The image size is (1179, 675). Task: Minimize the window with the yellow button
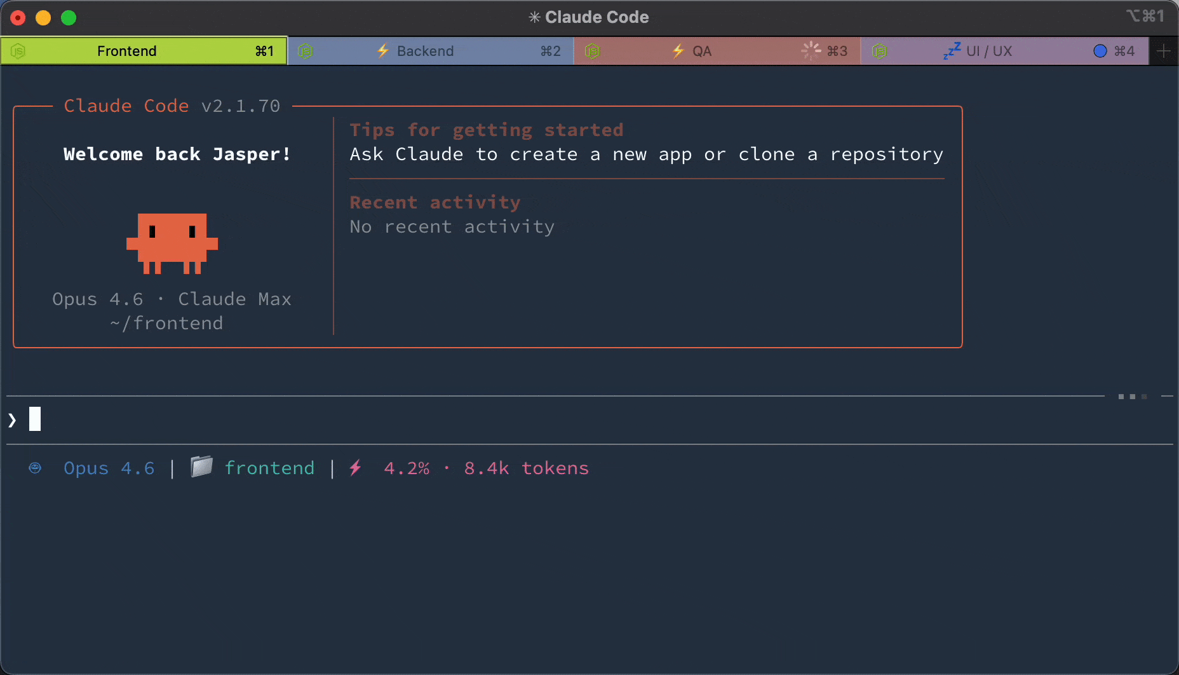43,18
